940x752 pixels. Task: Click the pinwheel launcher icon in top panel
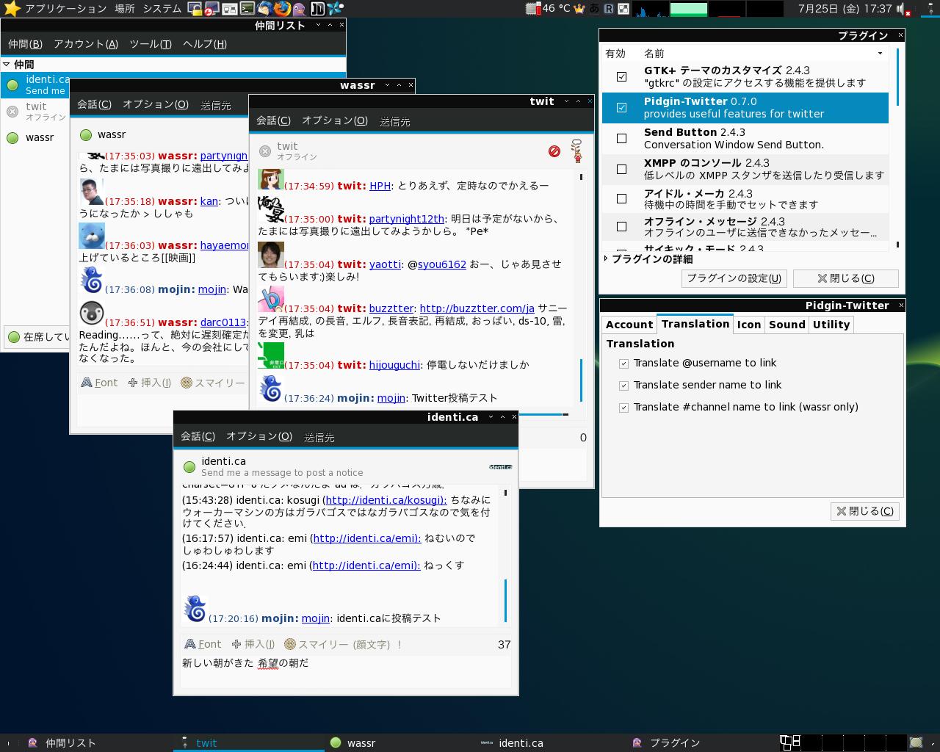[x=336, y=9]
